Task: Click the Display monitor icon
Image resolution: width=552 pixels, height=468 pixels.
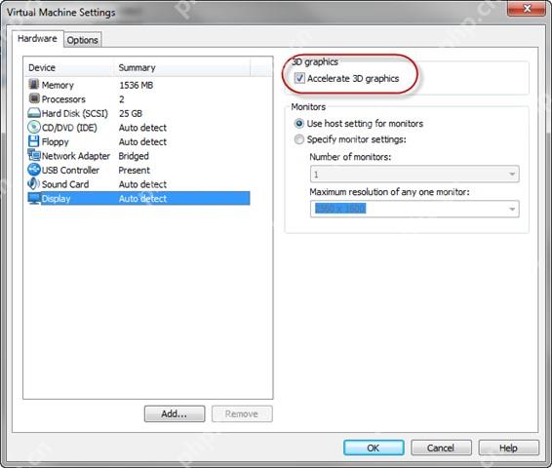Action: point(34,198)
